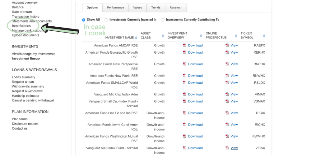The height and width of the screenshot is (155, 311).
Task: Open View/Manage my investments
Action: pyautogui.click(x=34, y=54)
